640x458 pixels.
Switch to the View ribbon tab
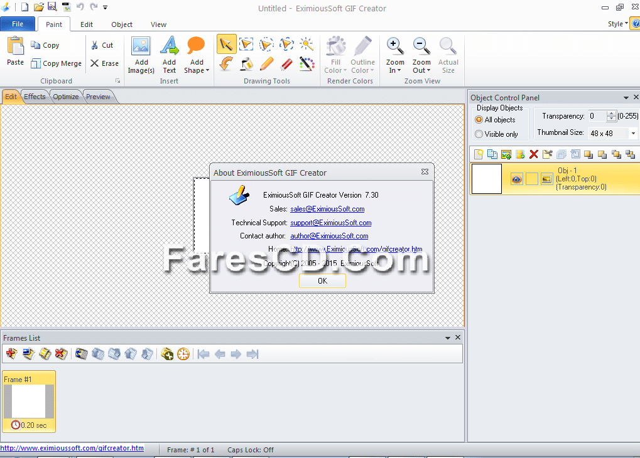tap(158, 24)
